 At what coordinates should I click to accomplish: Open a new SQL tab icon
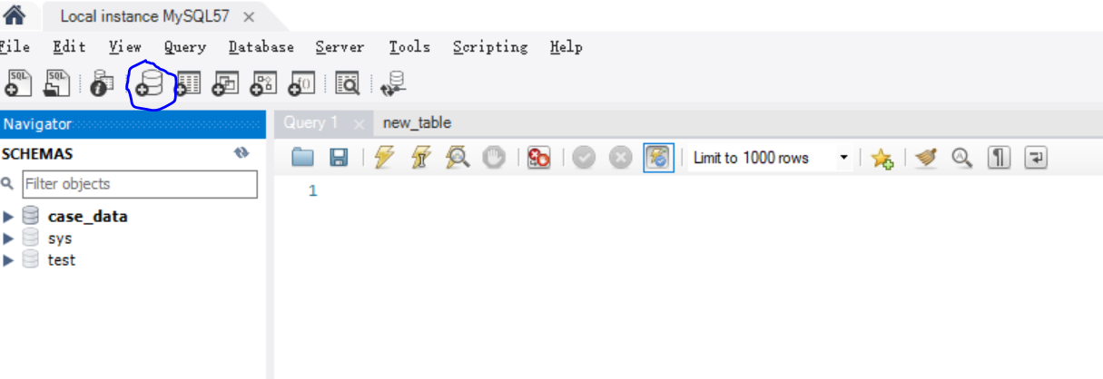[20, 83]
